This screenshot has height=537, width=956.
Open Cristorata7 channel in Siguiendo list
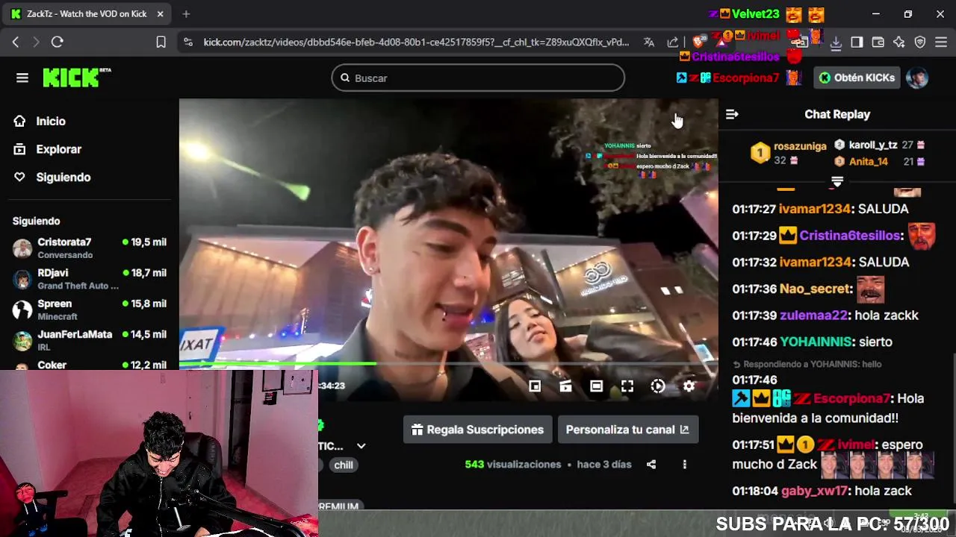90,248
